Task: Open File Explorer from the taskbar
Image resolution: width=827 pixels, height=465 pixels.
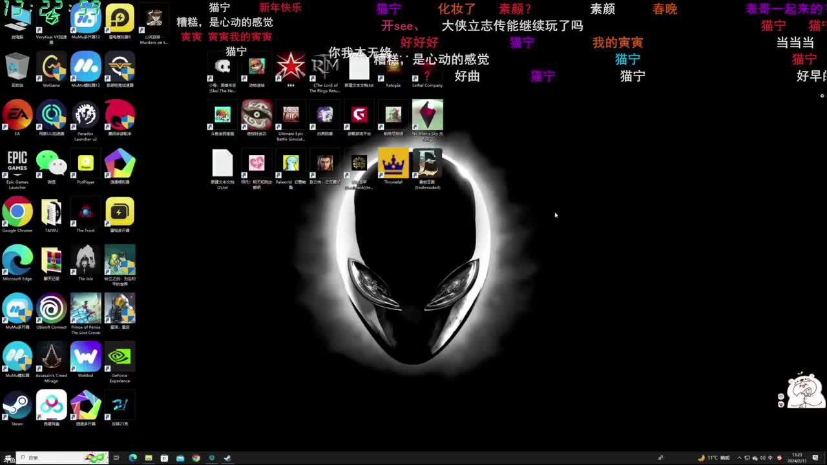Action: pos(149,458)
